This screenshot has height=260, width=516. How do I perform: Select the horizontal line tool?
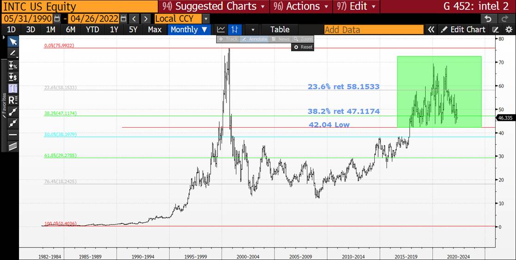13,135
